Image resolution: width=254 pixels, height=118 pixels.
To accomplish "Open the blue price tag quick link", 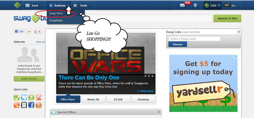I will click(24, 97).
